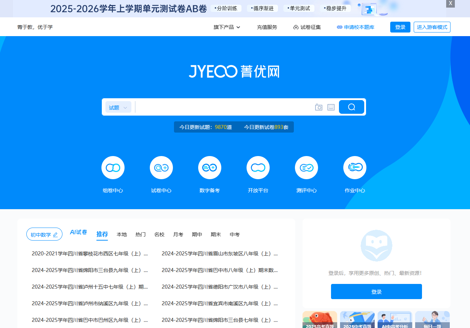Open the 四川省巴中市巴州区九年级 paper
This screenshot has height=328, width=470.
(x=90, y=320)
